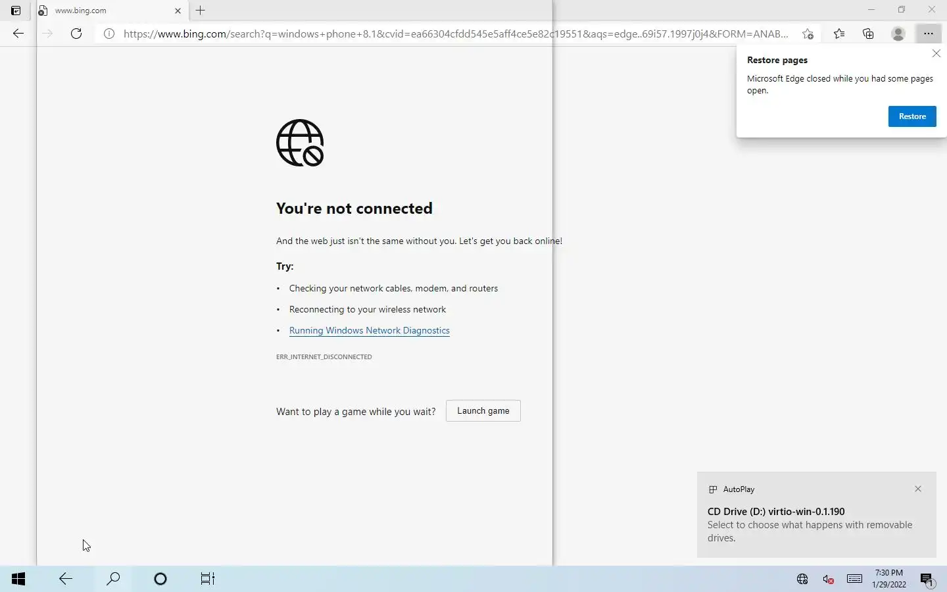947x592 pixels.
Task: Refresh the page with the reload icon
Action: (x=76, y=34)
